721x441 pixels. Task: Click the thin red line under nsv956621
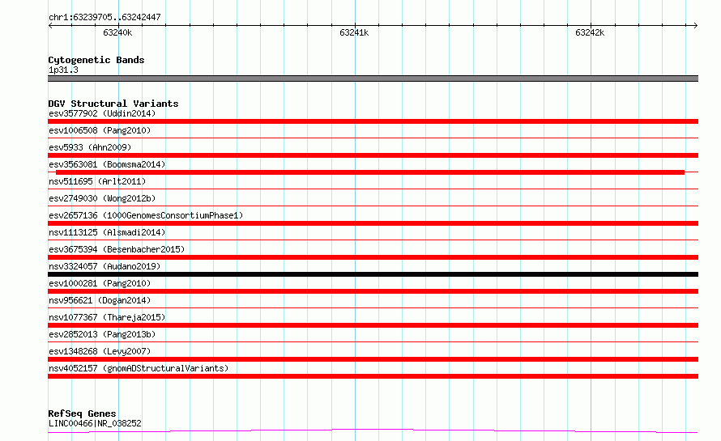click(x=373, y=307)
